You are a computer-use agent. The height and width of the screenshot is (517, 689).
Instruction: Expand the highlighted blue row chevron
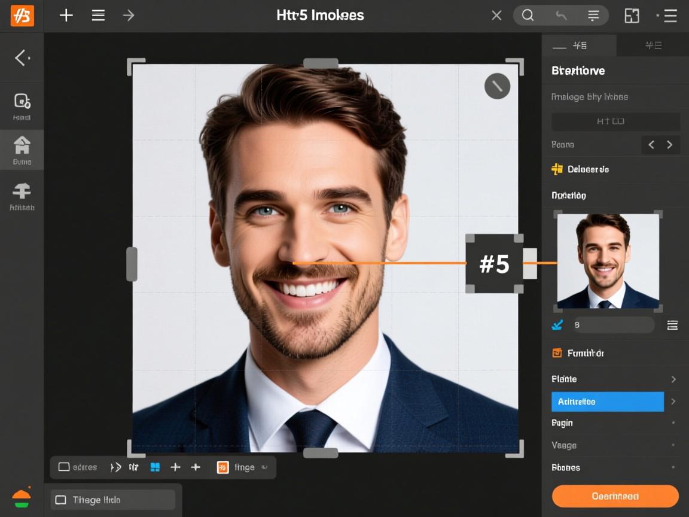point(673,402)
